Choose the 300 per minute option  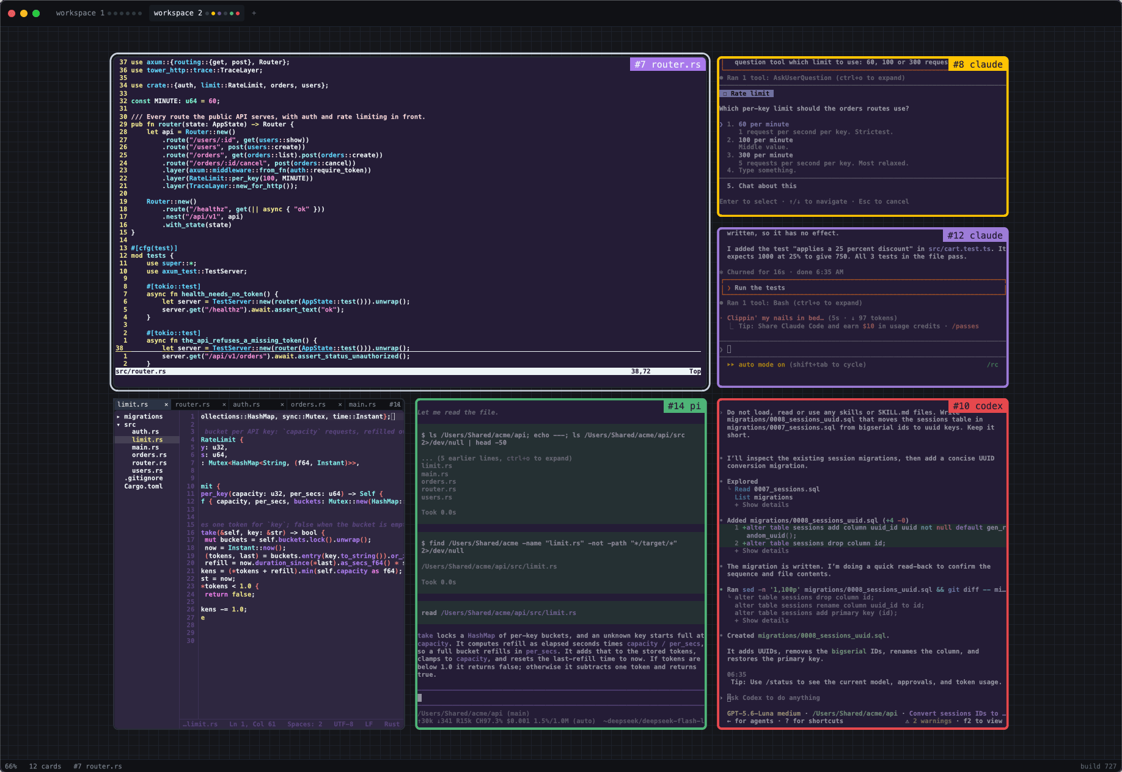pyautogui.click(x=766, y=155)
